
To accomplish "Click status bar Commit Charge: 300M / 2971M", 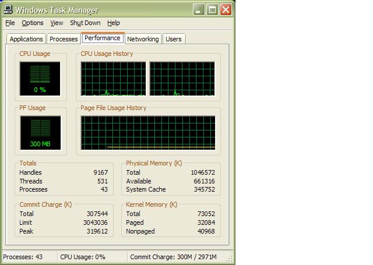I will pyautogui.click(x=174, y=257).
